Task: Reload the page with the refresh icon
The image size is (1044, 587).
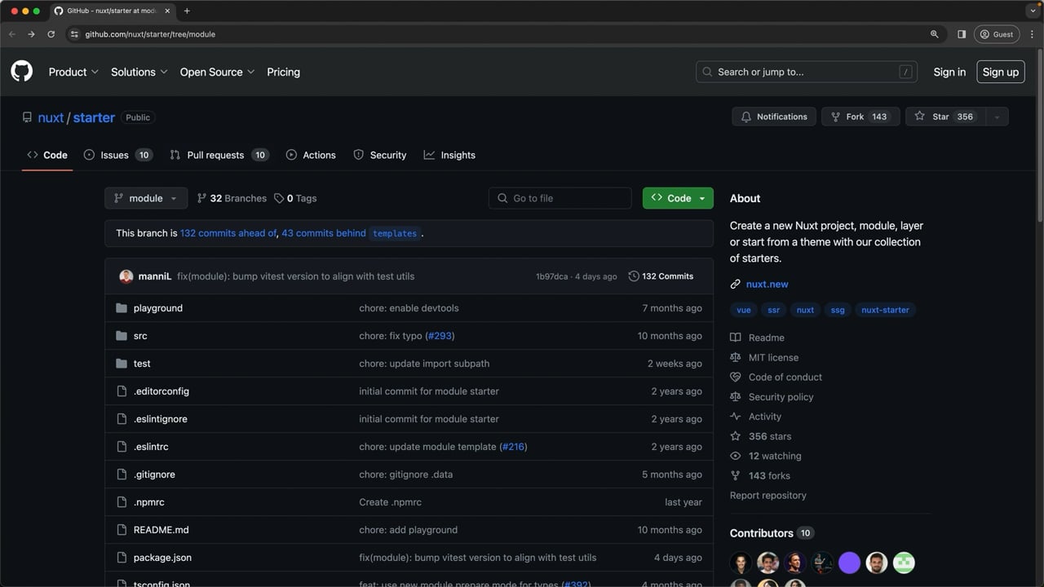Action: [51, 34]
